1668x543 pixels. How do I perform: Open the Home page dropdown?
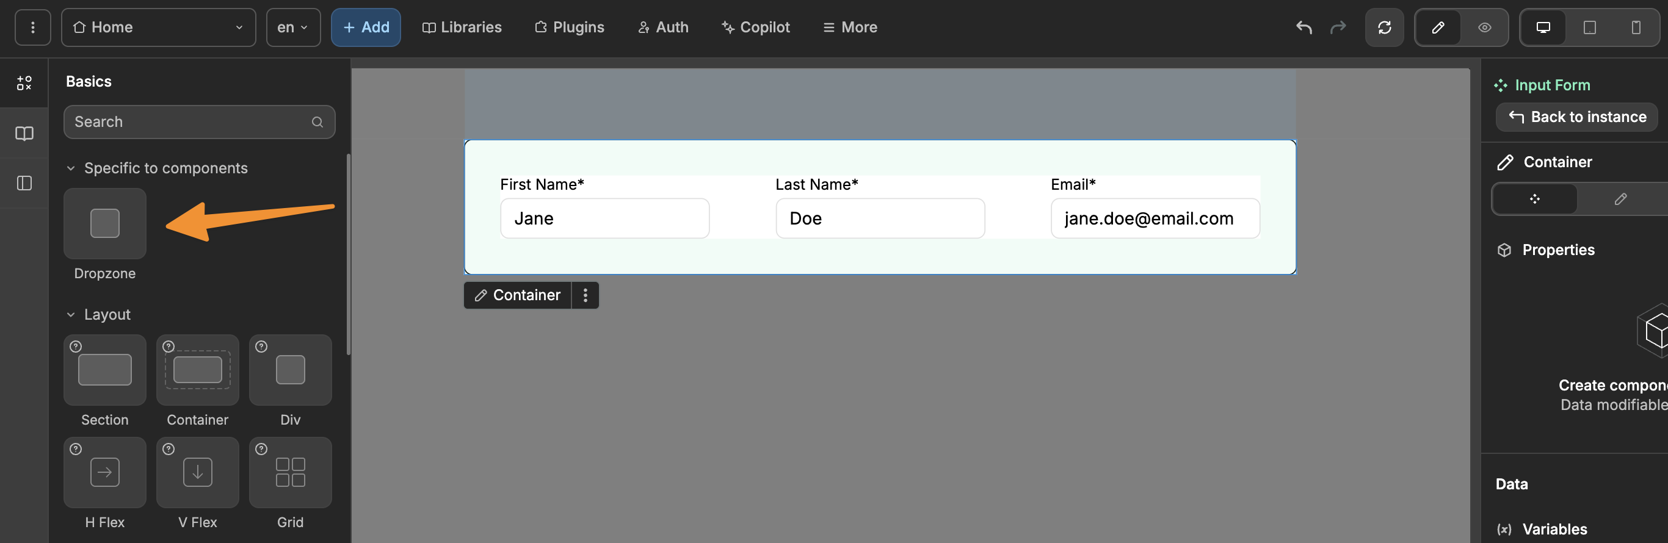click(x=159, y=27)
